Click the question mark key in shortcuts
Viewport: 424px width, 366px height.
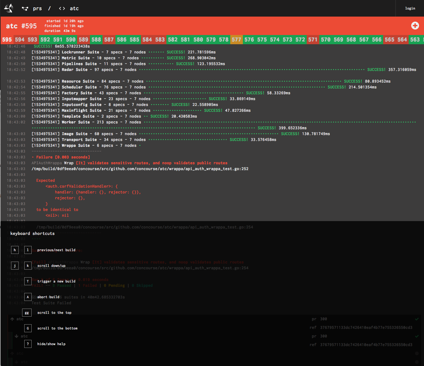28,344
